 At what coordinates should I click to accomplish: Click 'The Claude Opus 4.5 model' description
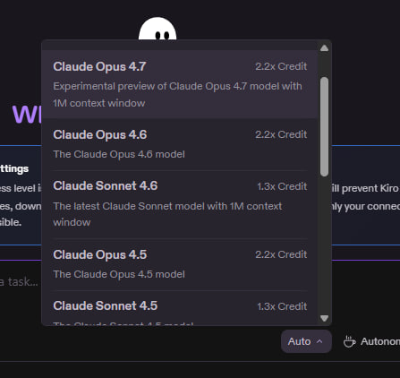click(119, 274)
